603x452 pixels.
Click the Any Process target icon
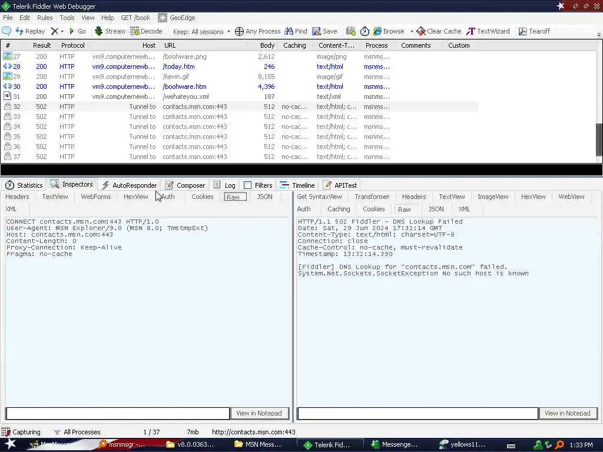239,31
